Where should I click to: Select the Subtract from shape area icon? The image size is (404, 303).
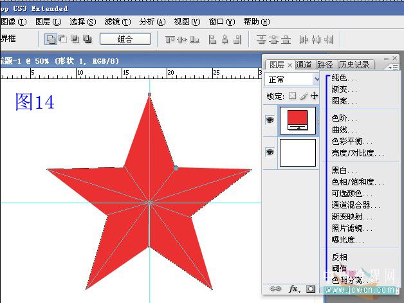63,39
